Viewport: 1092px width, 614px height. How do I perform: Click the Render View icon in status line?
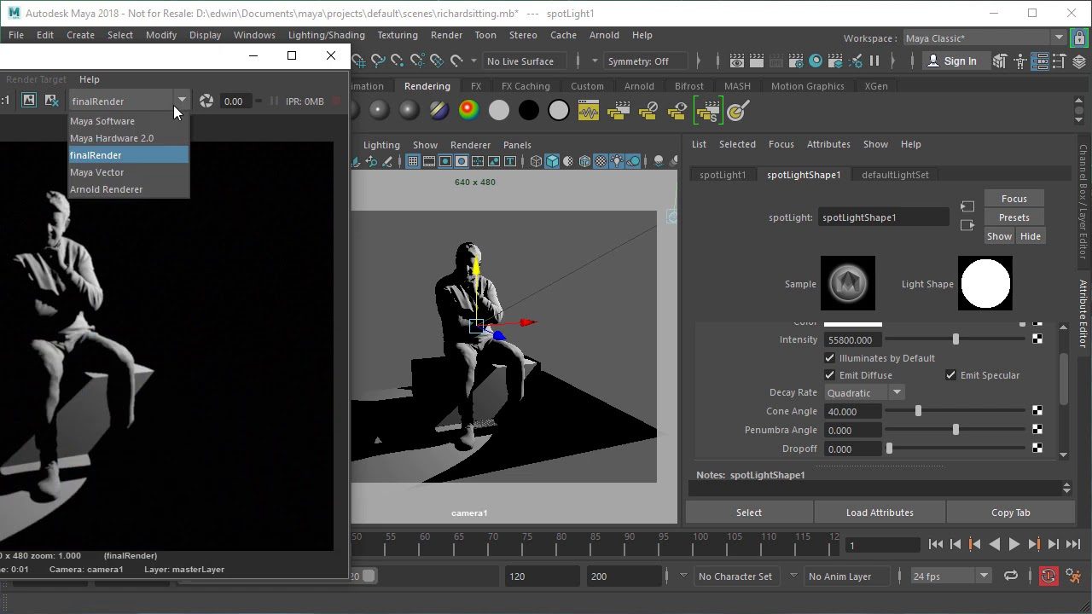(x=736, y=61)
